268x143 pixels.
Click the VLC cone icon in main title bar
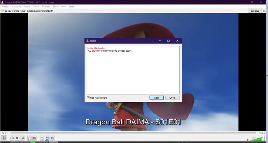click(x=2, y=2)
